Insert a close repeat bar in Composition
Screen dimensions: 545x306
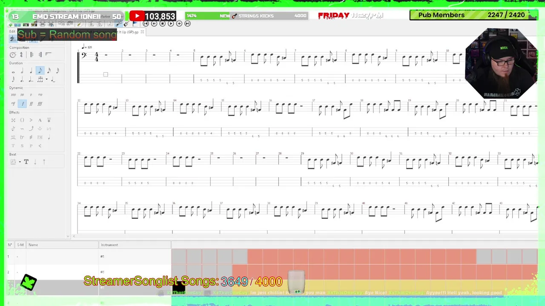pos(40,54)
